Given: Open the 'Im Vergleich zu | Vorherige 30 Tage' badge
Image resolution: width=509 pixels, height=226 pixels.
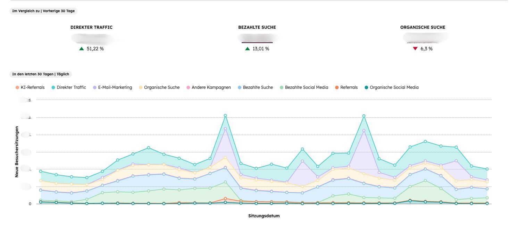Looking at the screenshot, I should 43,11.
